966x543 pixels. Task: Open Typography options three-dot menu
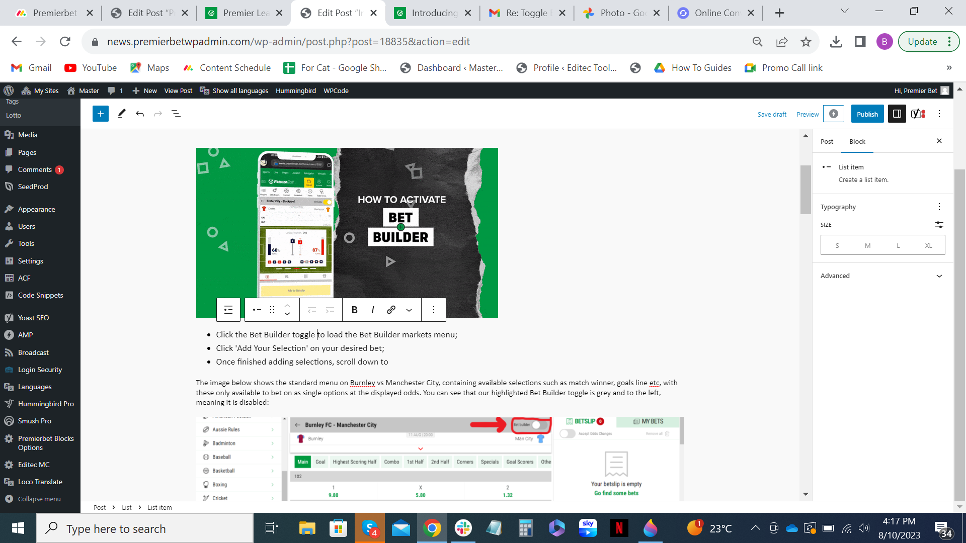tap(939, 207)
